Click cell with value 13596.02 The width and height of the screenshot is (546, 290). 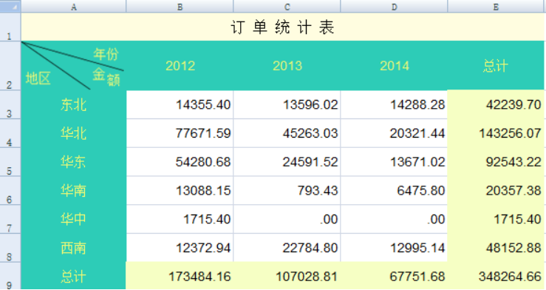[287, 104]
